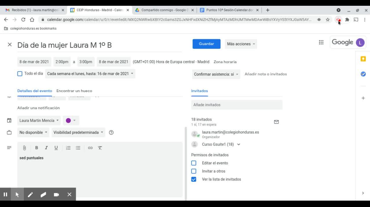The image size is (370, 207).
Task: Click Añadir una notificación
Action: tap(39, 108)
